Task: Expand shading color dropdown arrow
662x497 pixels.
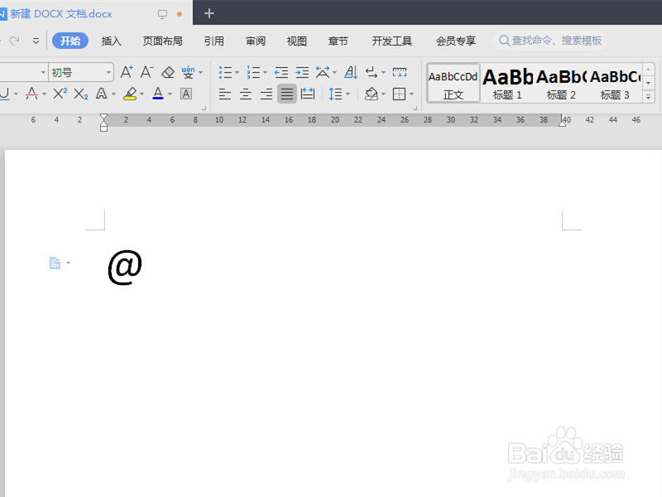Action: (383, 94)
